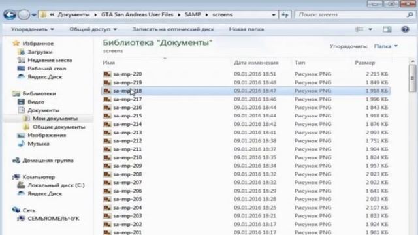The height and width of the screenshot is (235, 418).
Task: Click the PNG icon of sa-mp-206
Action: click(x=107, y=191)
